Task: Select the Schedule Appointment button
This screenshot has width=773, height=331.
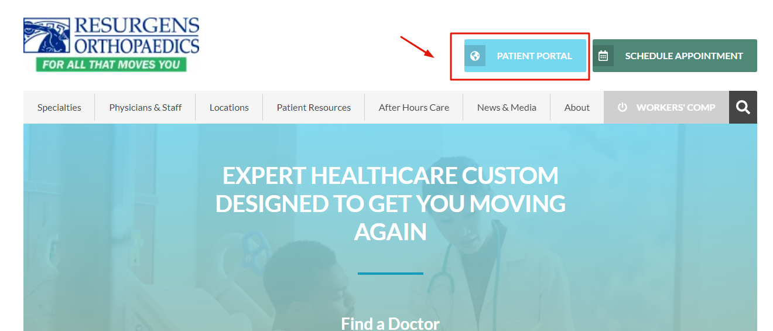Action: click(675, 56)
